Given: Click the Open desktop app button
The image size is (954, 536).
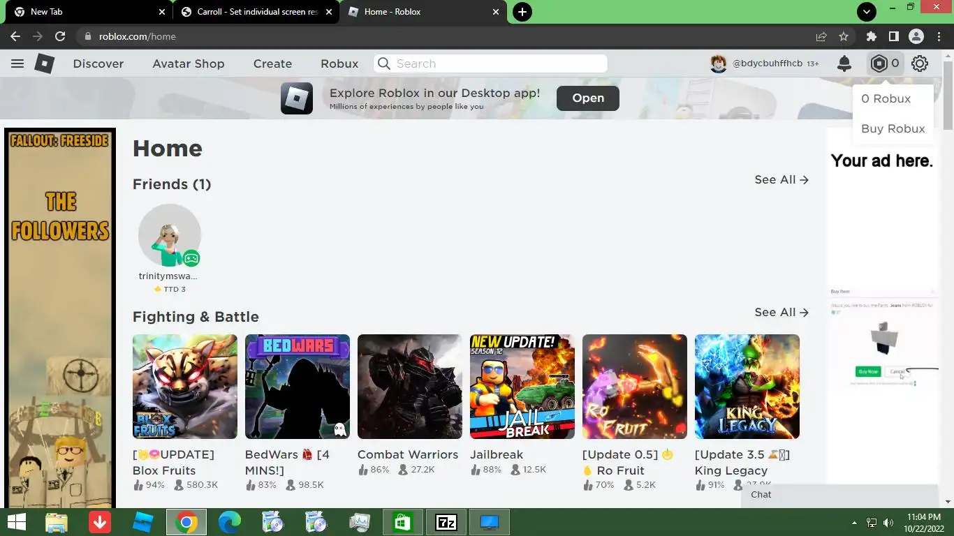Looking at the screenshot, I should (588, 98).
